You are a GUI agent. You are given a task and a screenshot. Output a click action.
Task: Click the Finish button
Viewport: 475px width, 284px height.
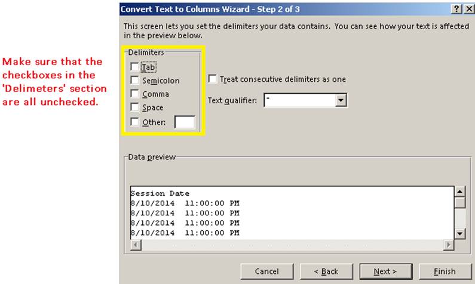[x=445, y=271]
